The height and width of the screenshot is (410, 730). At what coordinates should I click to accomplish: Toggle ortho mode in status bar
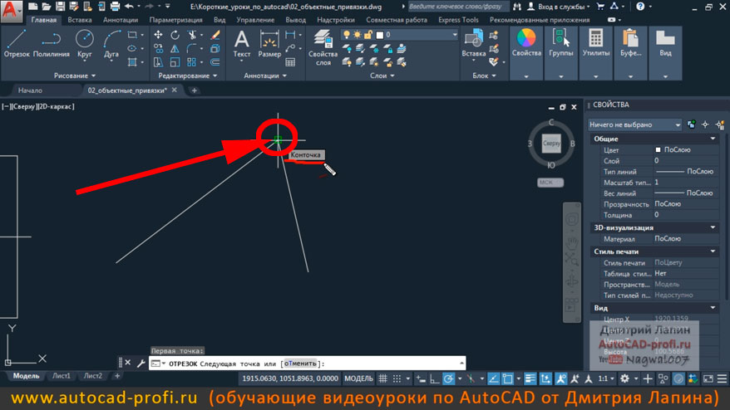[x=434, y=378]
